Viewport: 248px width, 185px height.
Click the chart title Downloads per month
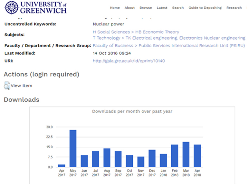132,111
